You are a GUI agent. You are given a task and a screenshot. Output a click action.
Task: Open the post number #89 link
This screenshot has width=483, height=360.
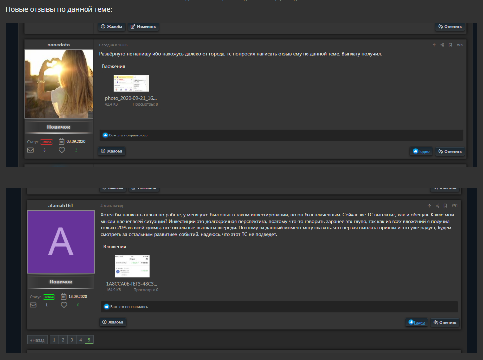(x=460, y=45)
